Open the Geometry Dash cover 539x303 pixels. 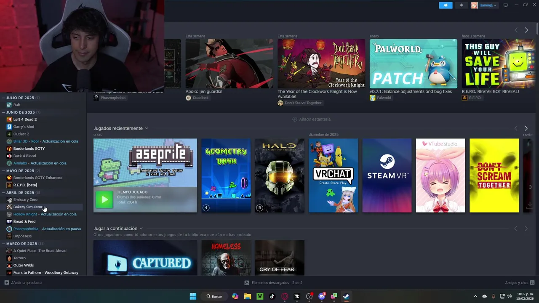click(226, 175)
